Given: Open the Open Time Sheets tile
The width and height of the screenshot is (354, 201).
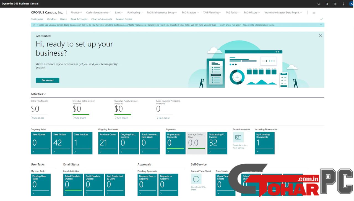Looking at the screenshot, I should pyautogui.click(x=225, y=185).
